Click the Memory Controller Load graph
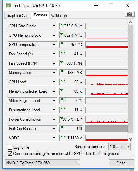 pos(107,91)
